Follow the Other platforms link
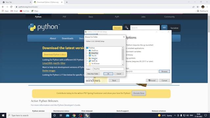 tap(63, 63)
